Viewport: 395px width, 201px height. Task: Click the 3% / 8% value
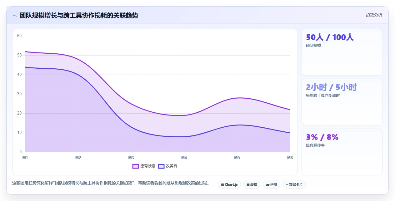pyautogui.click(x=322, y=137)
